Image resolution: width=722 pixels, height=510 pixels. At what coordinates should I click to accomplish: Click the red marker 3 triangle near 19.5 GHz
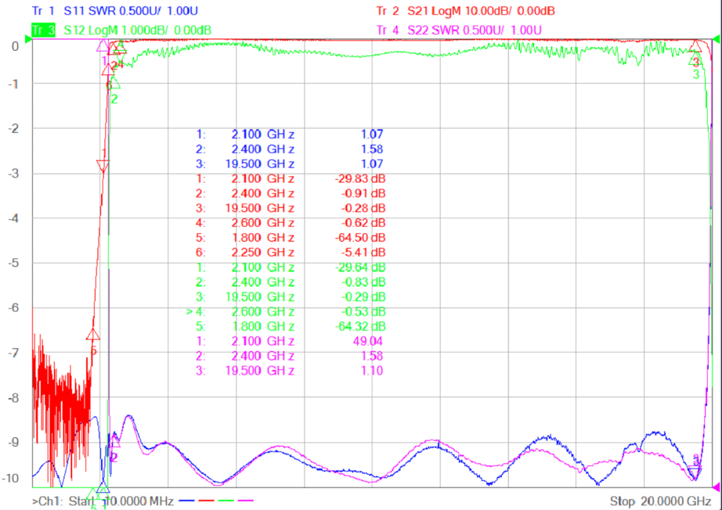(695, 46)
